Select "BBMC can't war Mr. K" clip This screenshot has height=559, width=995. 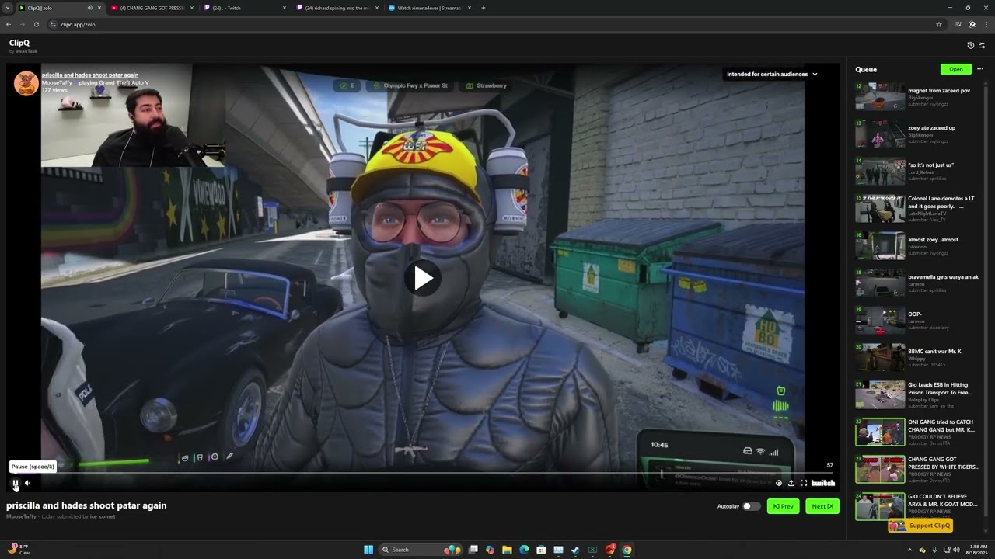pos(917,357)
